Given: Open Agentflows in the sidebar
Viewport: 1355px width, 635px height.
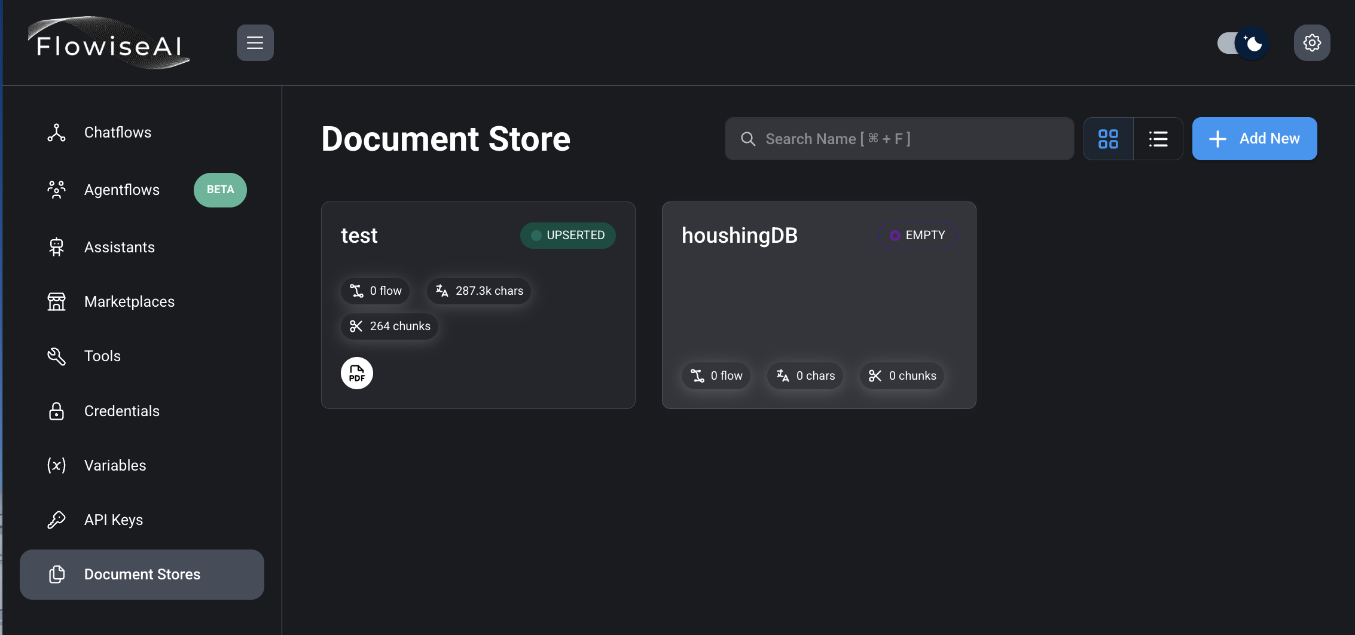Looking at the screenshot, I should click(121, 190).
